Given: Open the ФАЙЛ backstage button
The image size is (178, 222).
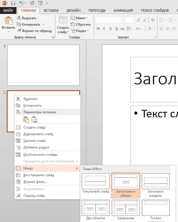Looking at the screenshot, I should click(8, 11).
